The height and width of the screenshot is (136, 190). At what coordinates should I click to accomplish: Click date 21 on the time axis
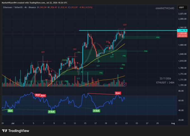point(116,123)
